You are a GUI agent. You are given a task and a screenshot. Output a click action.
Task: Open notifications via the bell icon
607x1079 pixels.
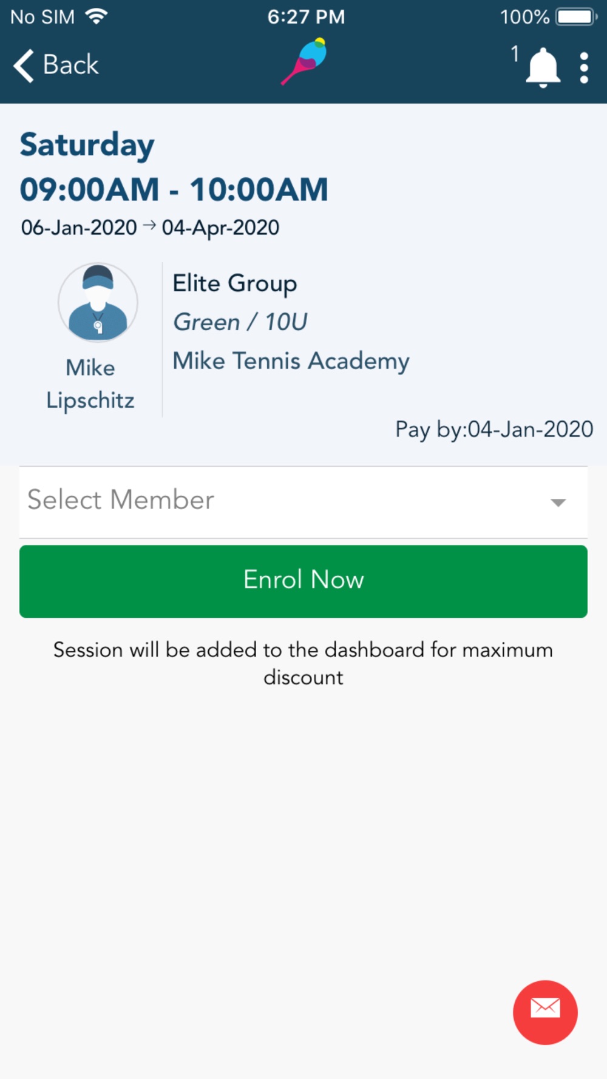click(542, 67)
